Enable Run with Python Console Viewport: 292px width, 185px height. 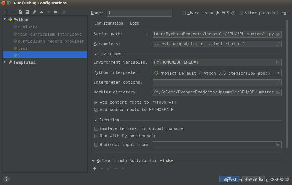coord(96,136)
